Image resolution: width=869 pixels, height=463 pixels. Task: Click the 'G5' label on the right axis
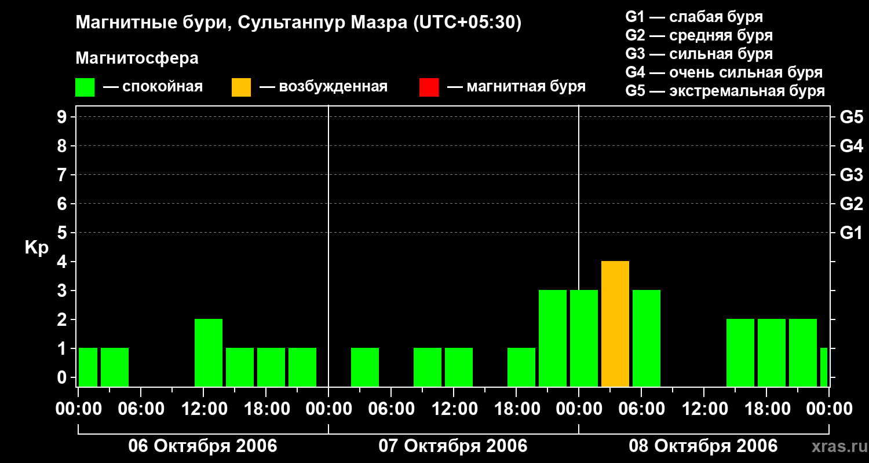click(x=852, y=117)
